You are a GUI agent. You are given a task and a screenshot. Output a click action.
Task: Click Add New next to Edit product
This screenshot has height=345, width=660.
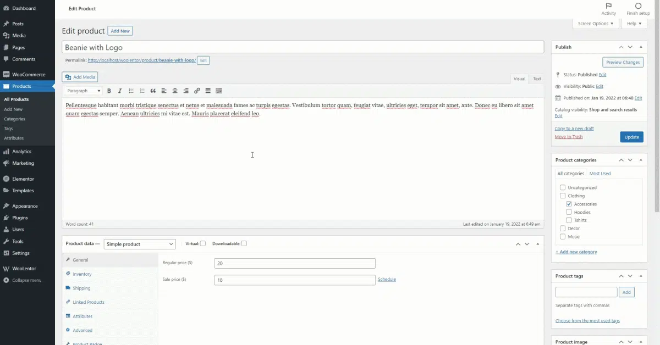pyautogui.click(x=120, y=31)
